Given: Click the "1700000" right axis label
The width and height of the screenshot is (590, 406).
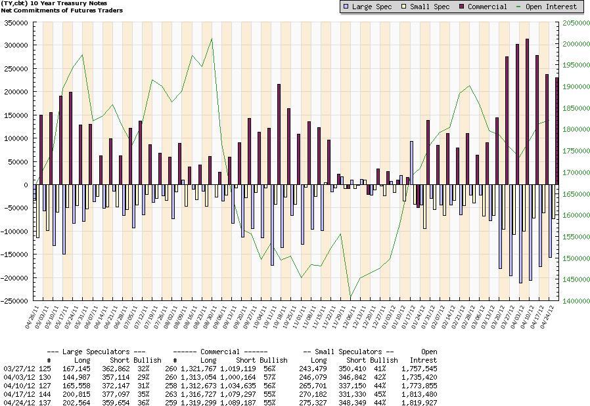Looking at the screenshot, I should coord(576,173).
